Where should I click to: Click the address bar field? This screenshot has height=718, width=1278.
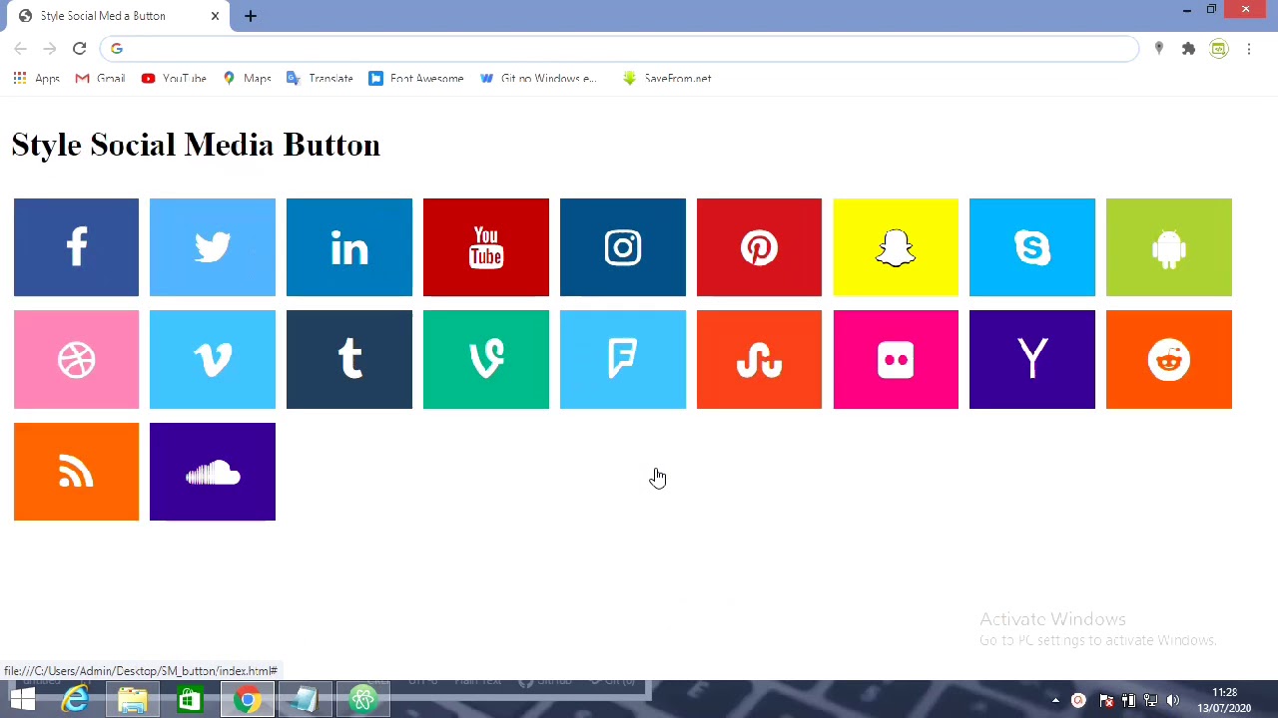pos(619,48)
